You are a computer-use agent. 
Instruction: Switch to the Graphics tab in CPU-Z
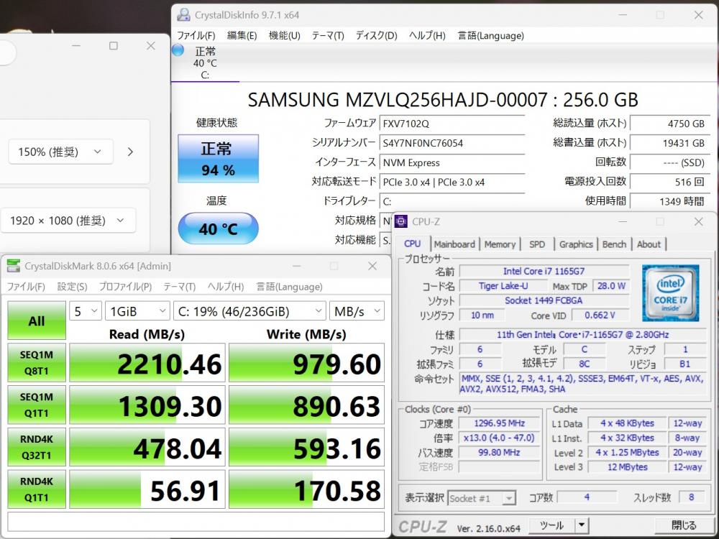point(576,244)
